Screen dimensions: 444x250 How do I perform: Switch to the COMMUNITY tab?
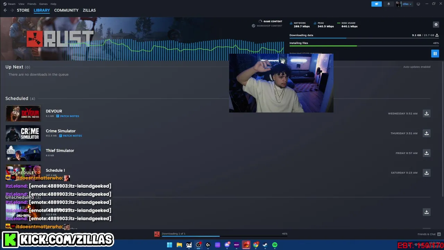tap(66, 10)
